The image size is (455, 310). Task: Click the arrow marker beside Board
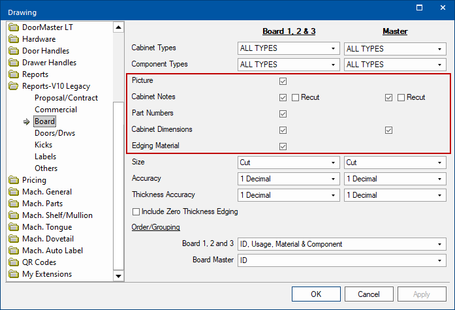[x=27, y=121]
